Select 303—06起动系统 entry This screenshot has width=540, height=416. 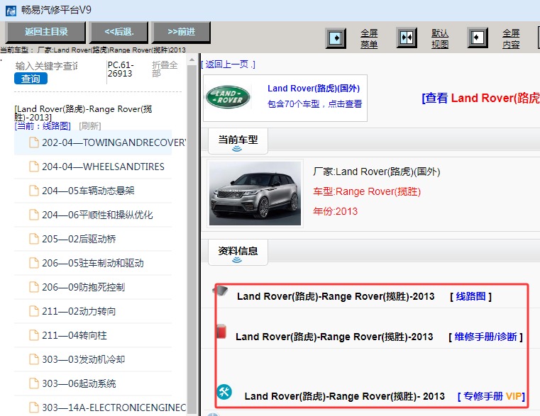[x=93, y=383]
